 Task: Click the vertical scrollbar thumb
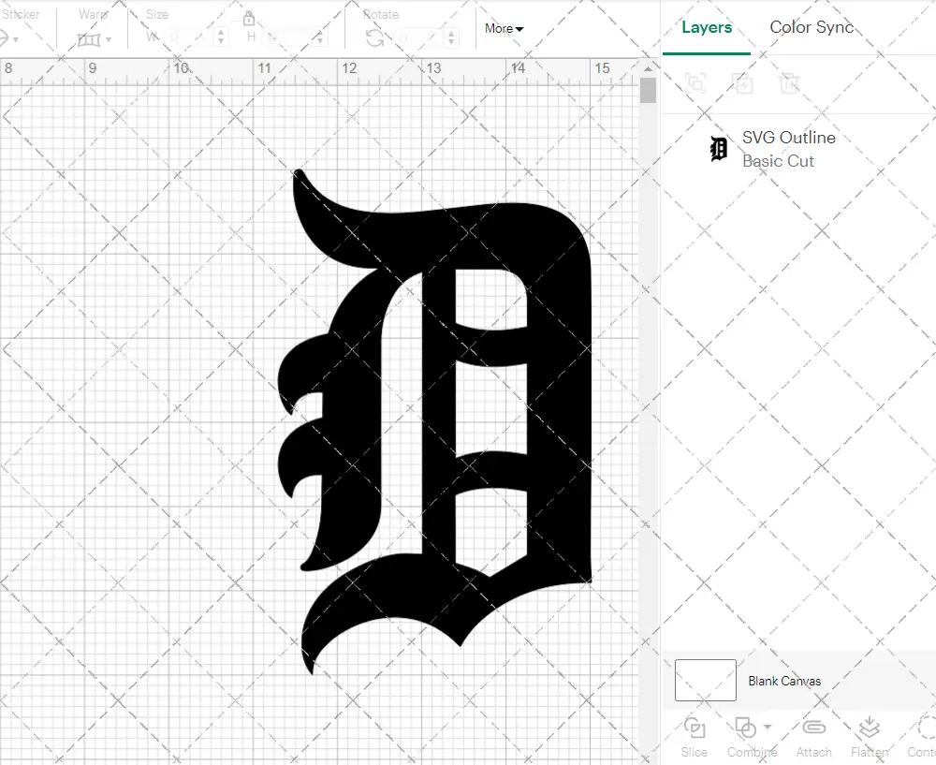[649, 91]
